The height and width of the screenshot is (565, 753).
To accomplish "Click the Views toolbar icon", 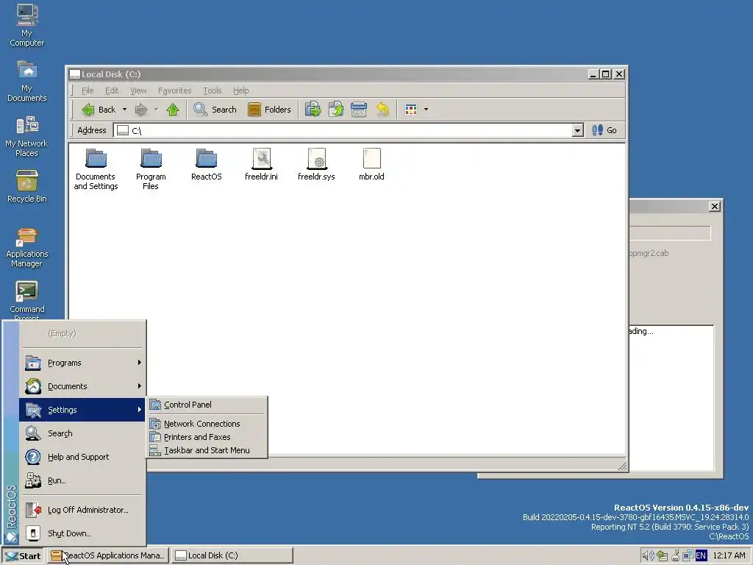I will click(411, 110).
